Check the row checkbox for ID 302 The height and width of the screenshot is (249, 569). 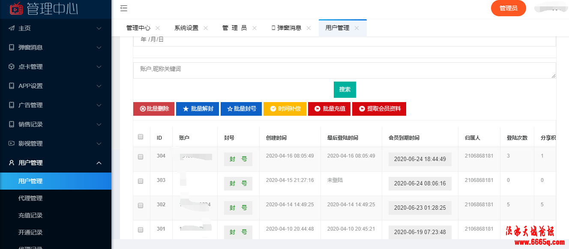tap(141, 205)
